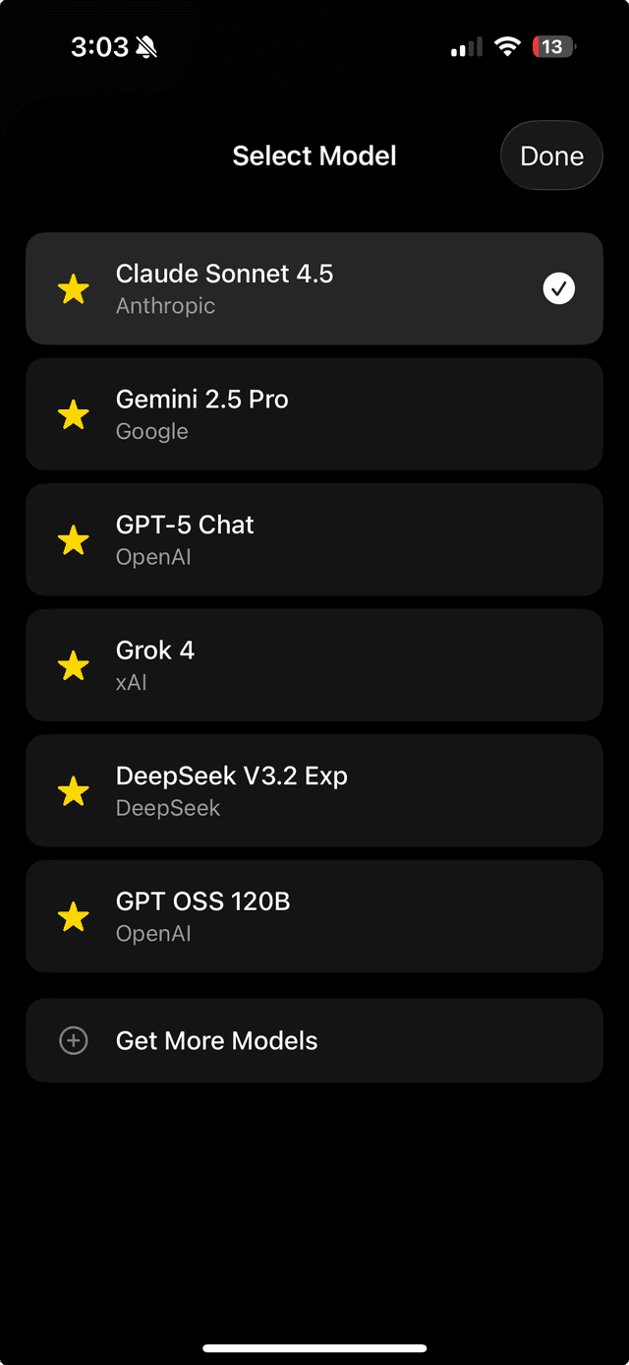Click the plus icon for more models
Screen dimensions: 629x1365
74,1040
